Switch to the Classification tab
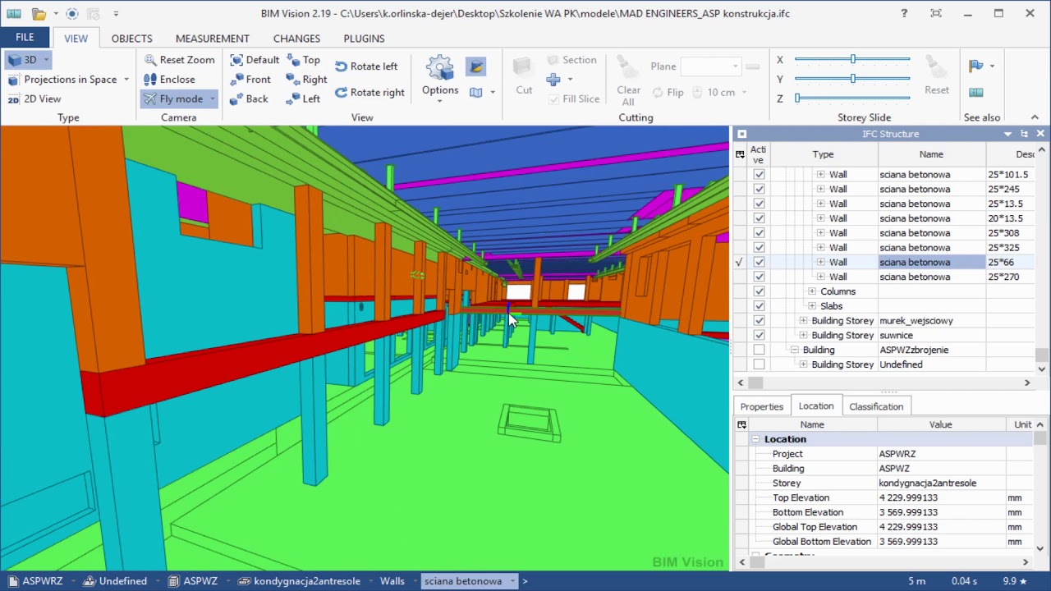The width and height of the screenshot is (1051, 591). point(876,406)
